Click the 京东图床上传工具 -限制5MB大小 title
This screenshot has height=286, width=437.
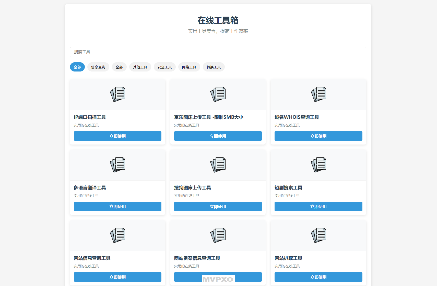click(x=209, y=117)
